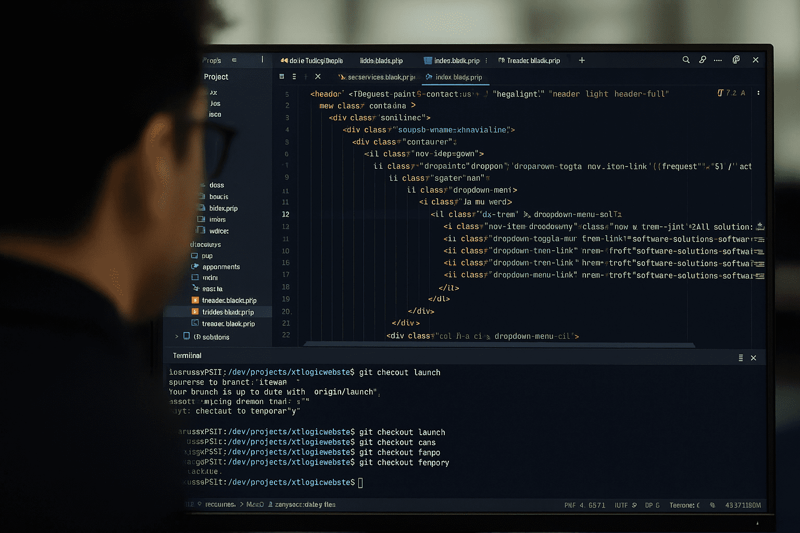800x533 pixels.
Task: Click the orange icon of tneader.blaokt.php
Action: (x=195, y=300)
